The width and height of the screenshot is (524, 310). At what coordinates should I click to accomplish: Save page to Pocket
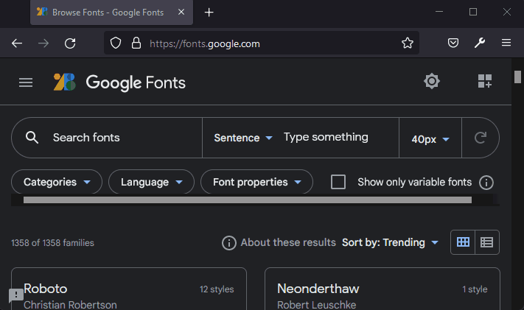[453, 43]
